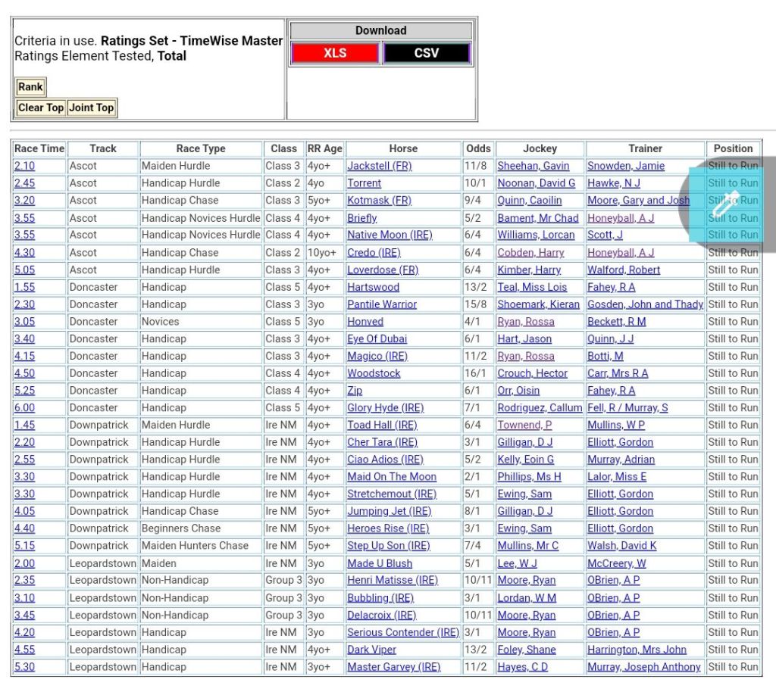Screen dimensions: 776x692
Task: View horse Maid On The Moon
Action: click(392, 477)
